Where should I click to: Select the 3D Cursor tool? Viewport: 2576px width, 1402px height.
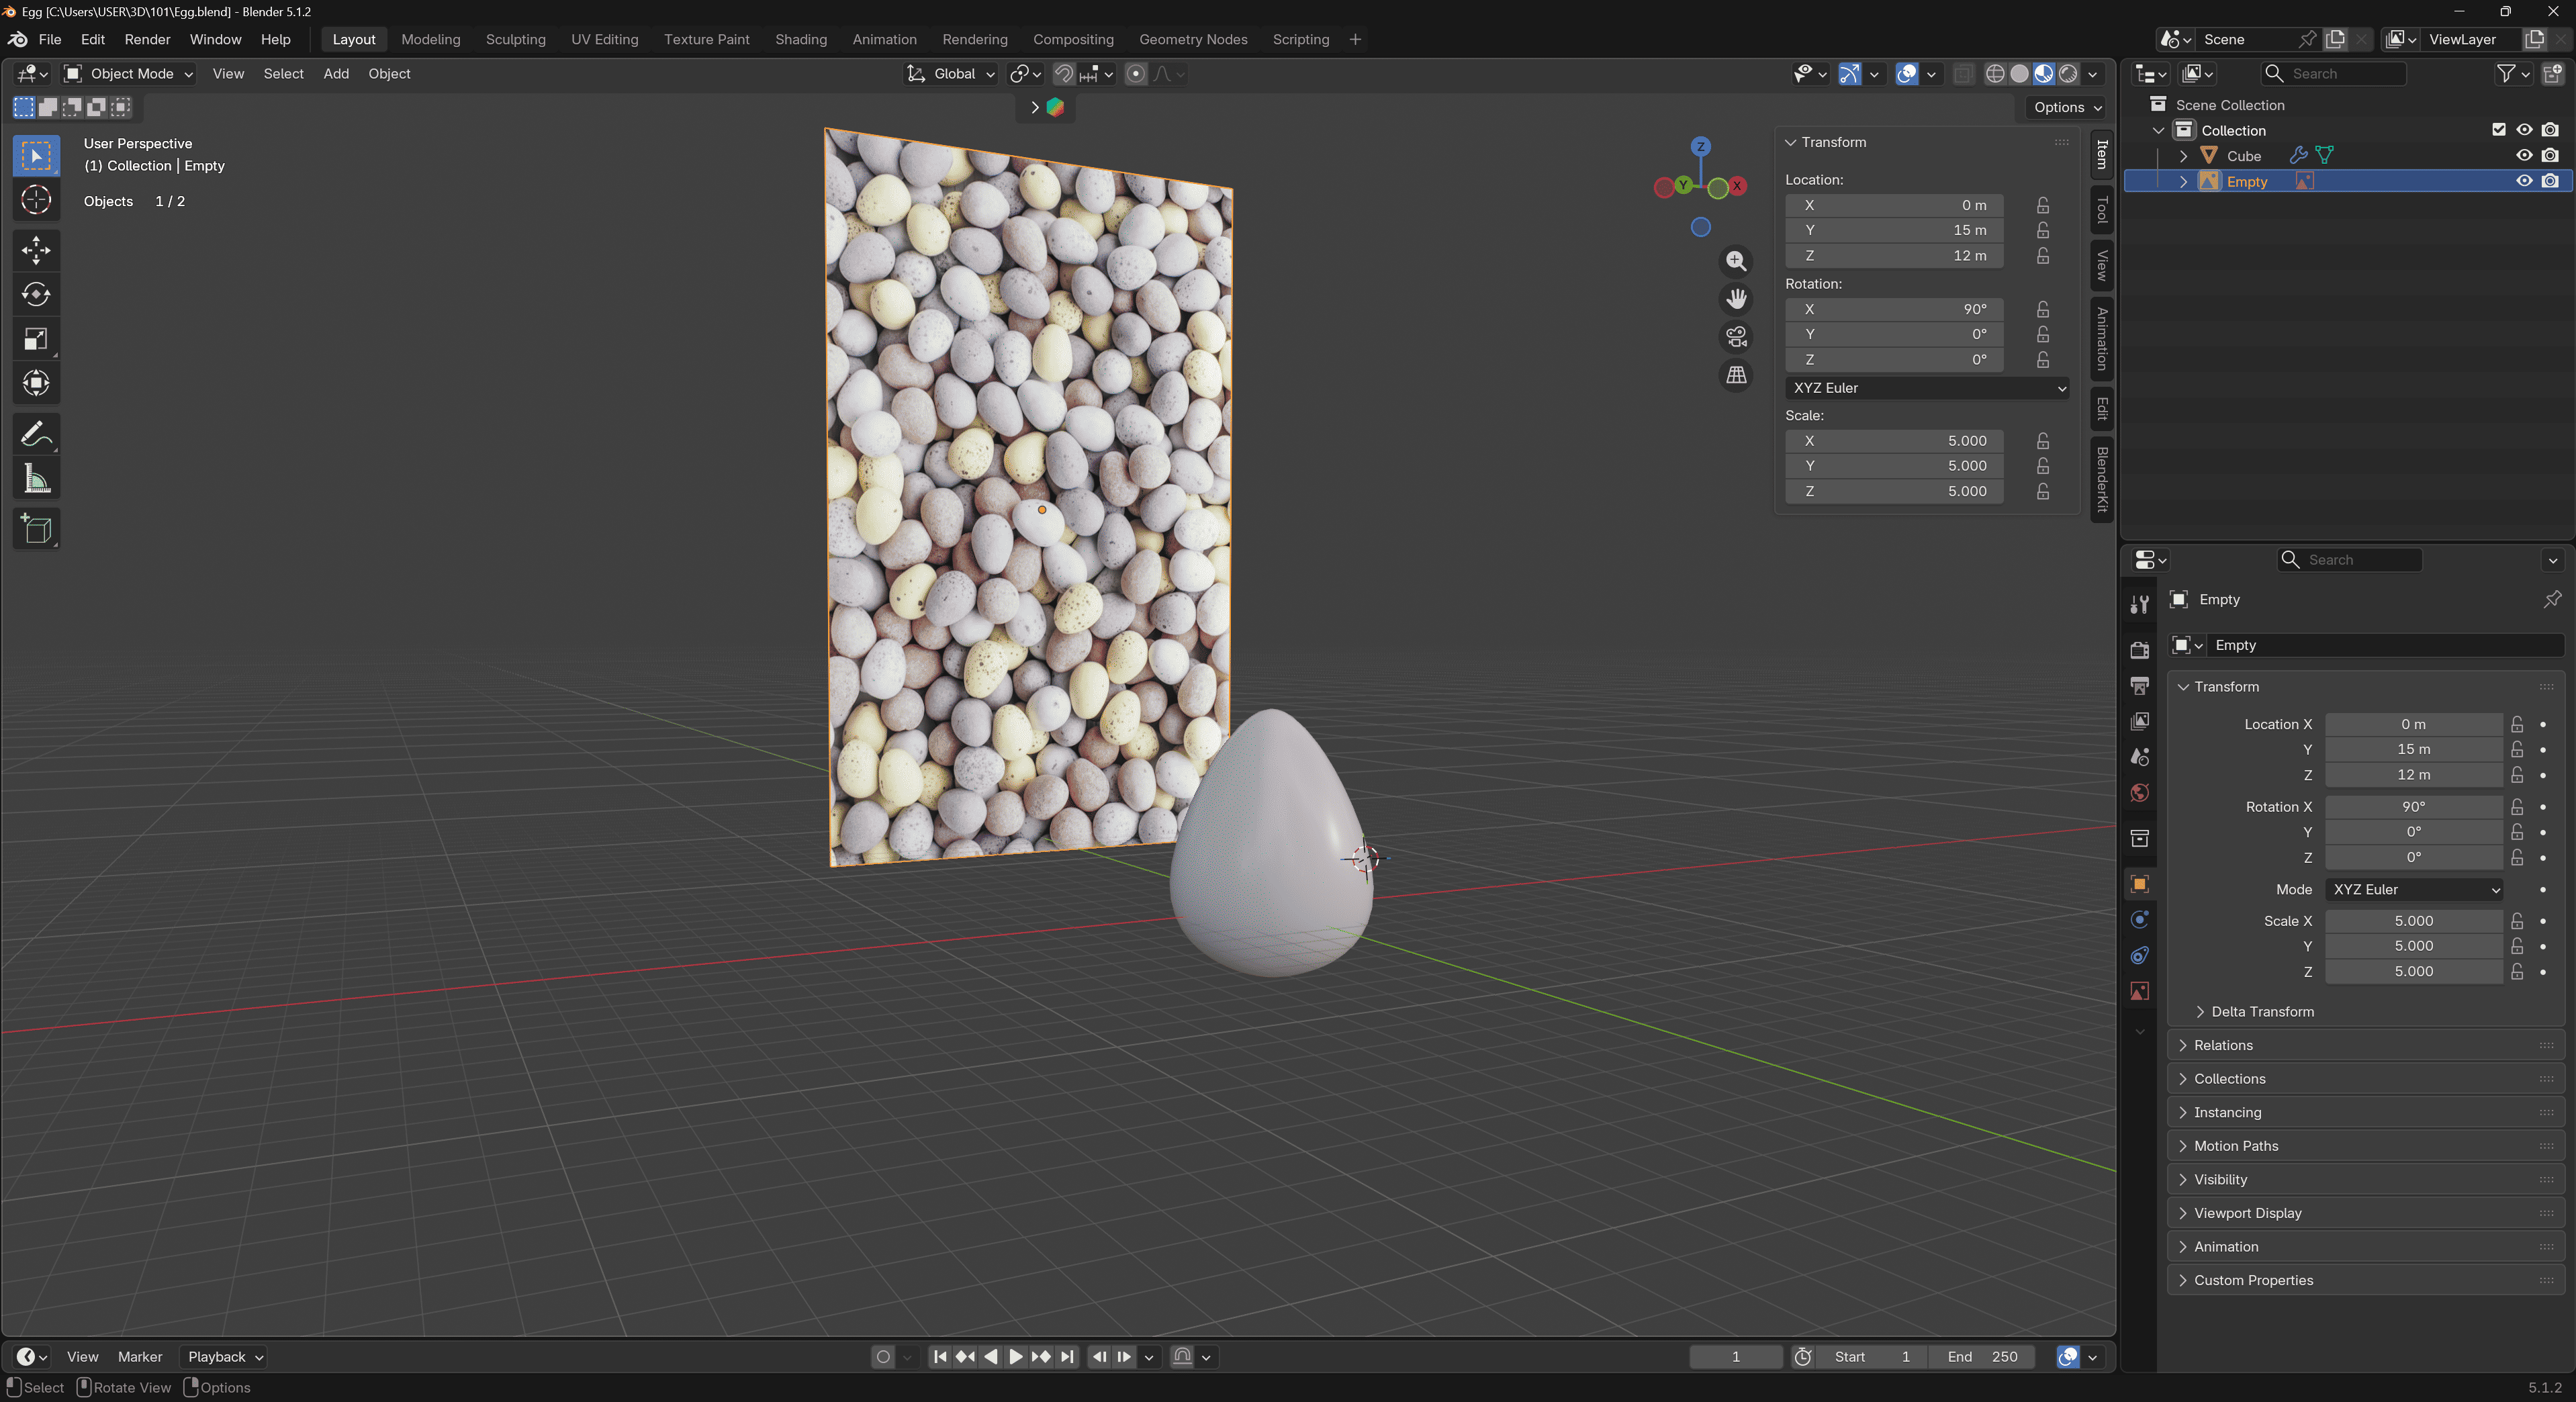tap(36, 200)
